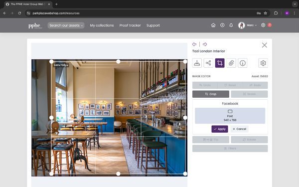The height and width of the screenshot is (187, 299).
Task: Open a new browser tab
Action: click(x=56, y=4)
